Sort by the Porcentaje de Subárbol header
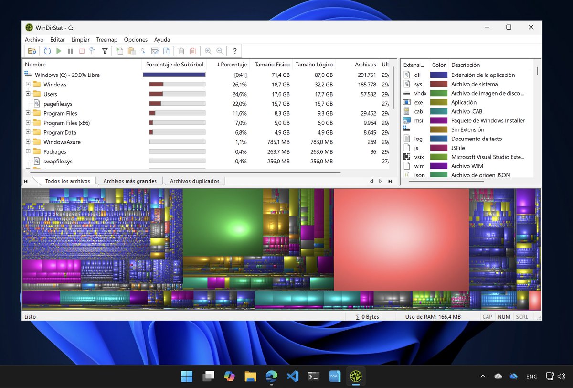This screenshot has height=388, width=573. click(x=175, y=65)
